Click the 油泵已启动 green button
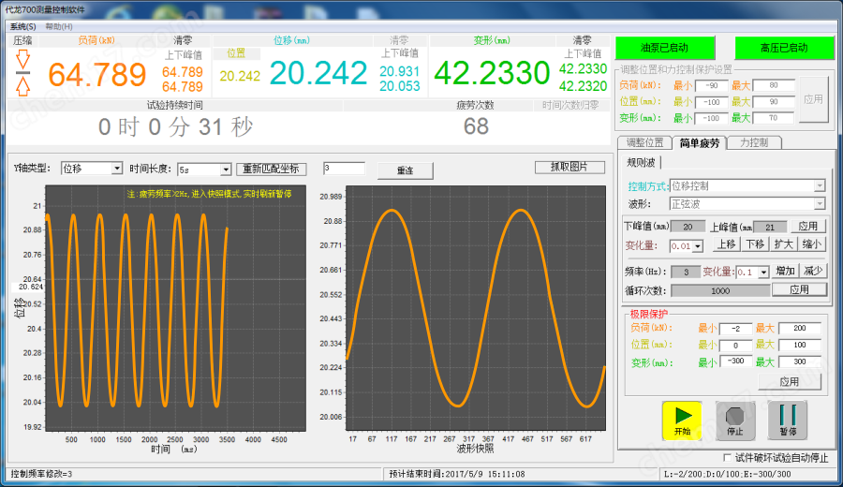Viewport: 843px width, 487px height. [x=664, y=48]
